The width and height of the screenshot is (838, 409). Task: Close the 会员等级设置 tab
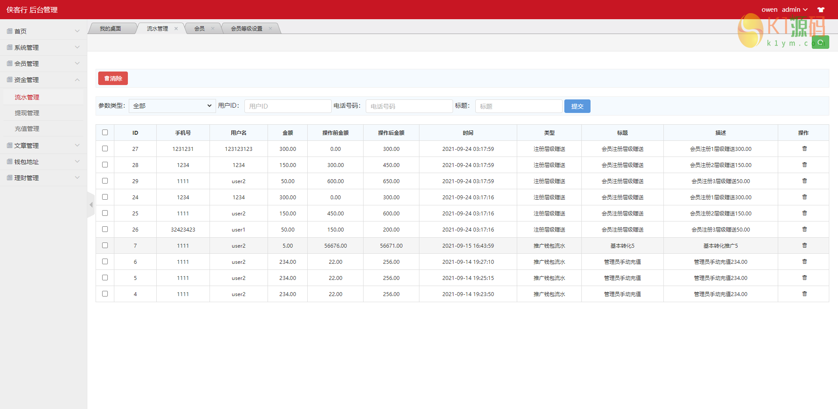[270, 29]
